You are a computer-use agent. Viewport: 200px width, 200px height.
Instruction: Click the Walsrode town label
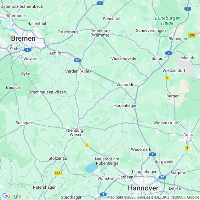(x=125, y=85)
